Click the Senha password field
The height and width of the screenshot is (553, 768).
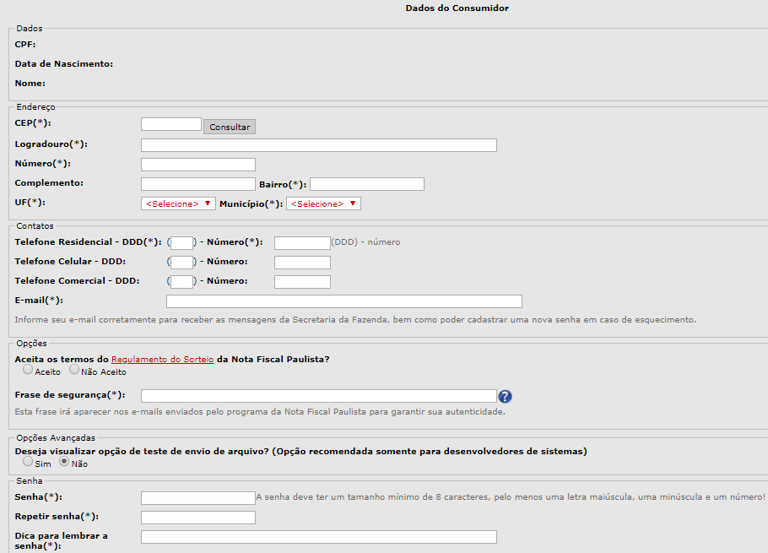[x=197, y=498]
